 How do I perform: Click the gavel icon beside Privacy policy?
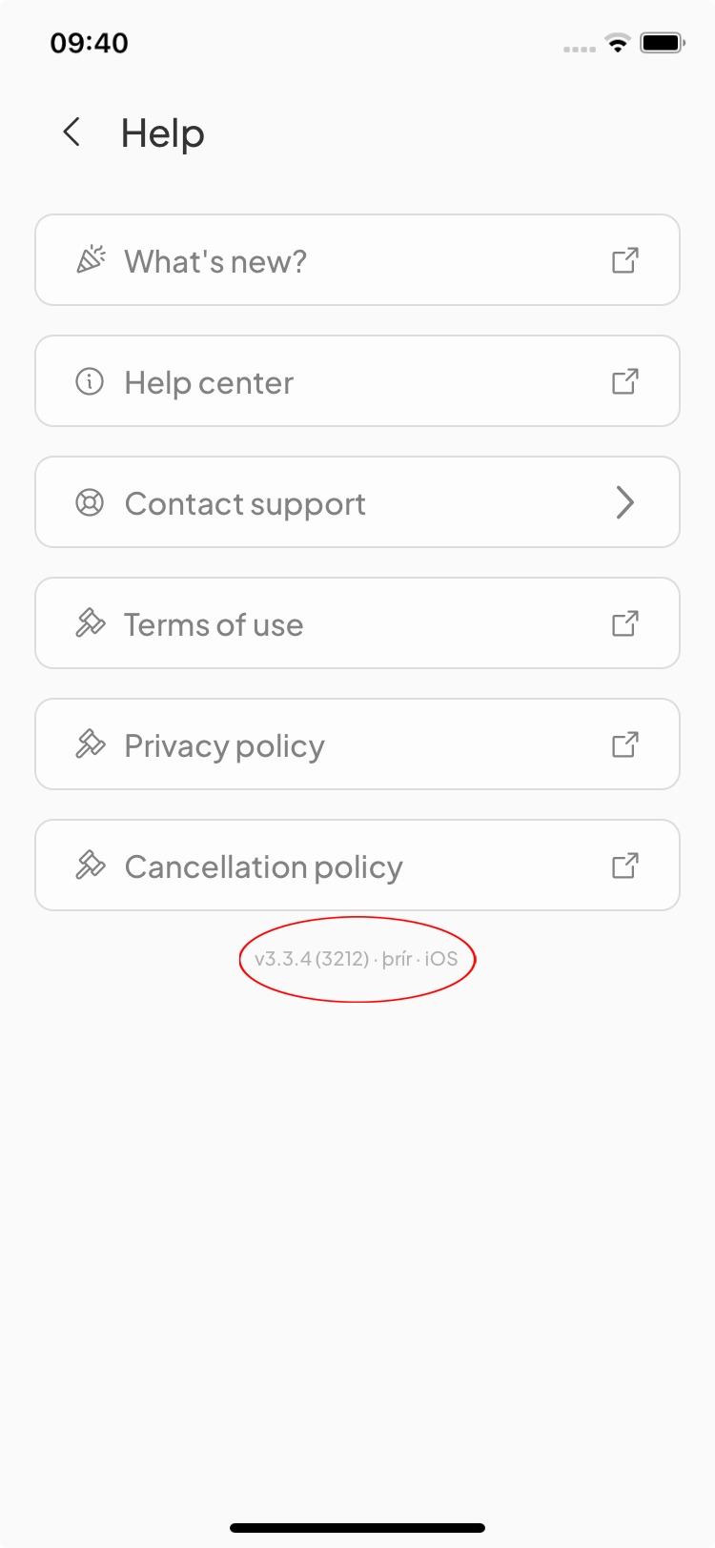click(91, 744)
